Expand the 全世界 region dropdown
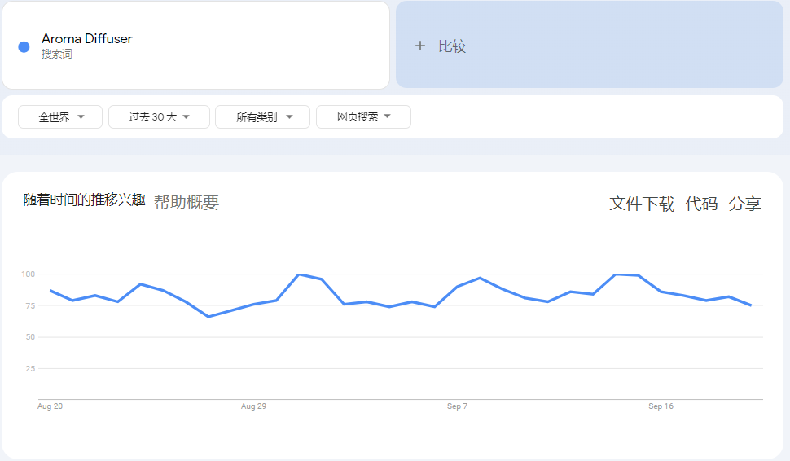 tap(60, 117)
